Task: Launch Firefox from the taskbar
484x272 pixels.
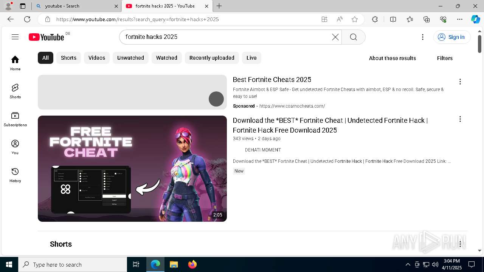Action: point(192,264)
